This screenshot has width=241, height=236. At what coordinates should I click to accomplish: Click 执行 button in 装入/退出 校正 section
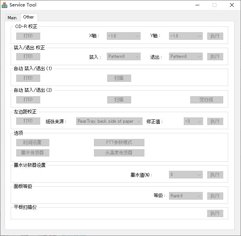(x=215, y=56)
